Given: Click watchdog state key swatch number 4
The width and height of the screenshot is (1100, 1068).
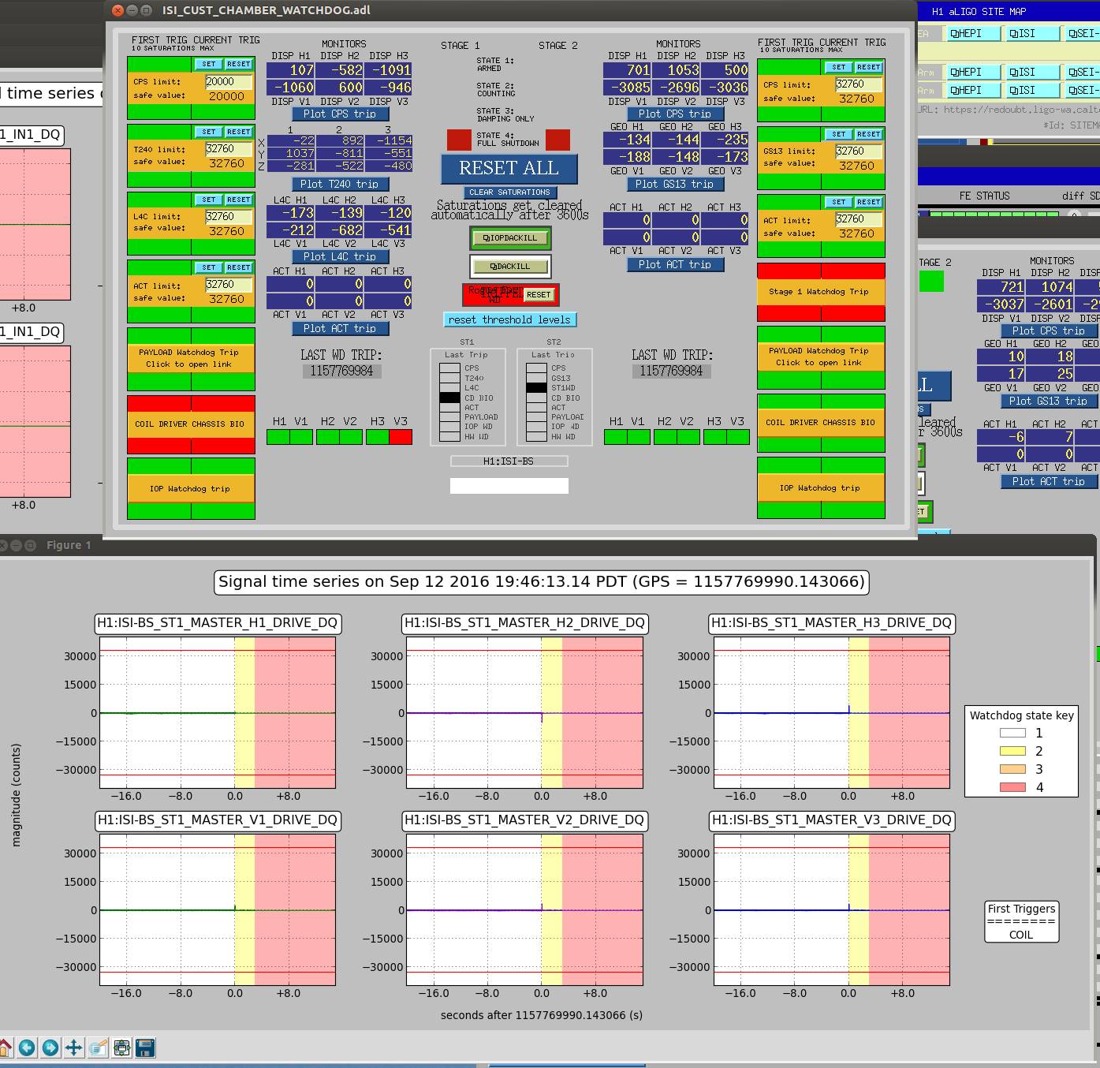Looking at the screenshot, I should point(1012,787).
